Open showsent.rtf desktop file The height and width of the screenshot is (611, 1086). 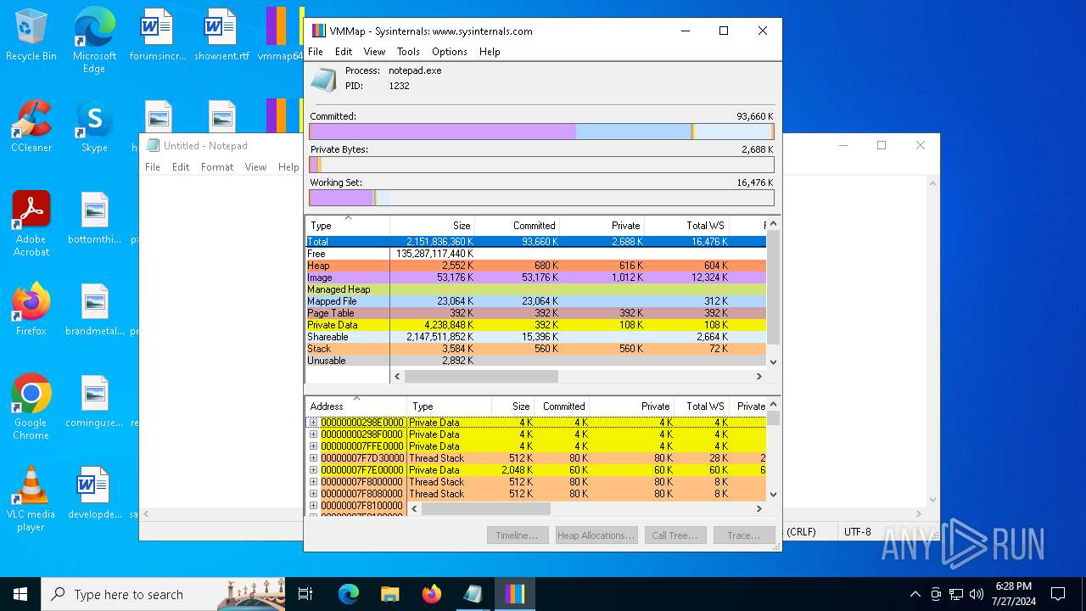tap(221, 36)
